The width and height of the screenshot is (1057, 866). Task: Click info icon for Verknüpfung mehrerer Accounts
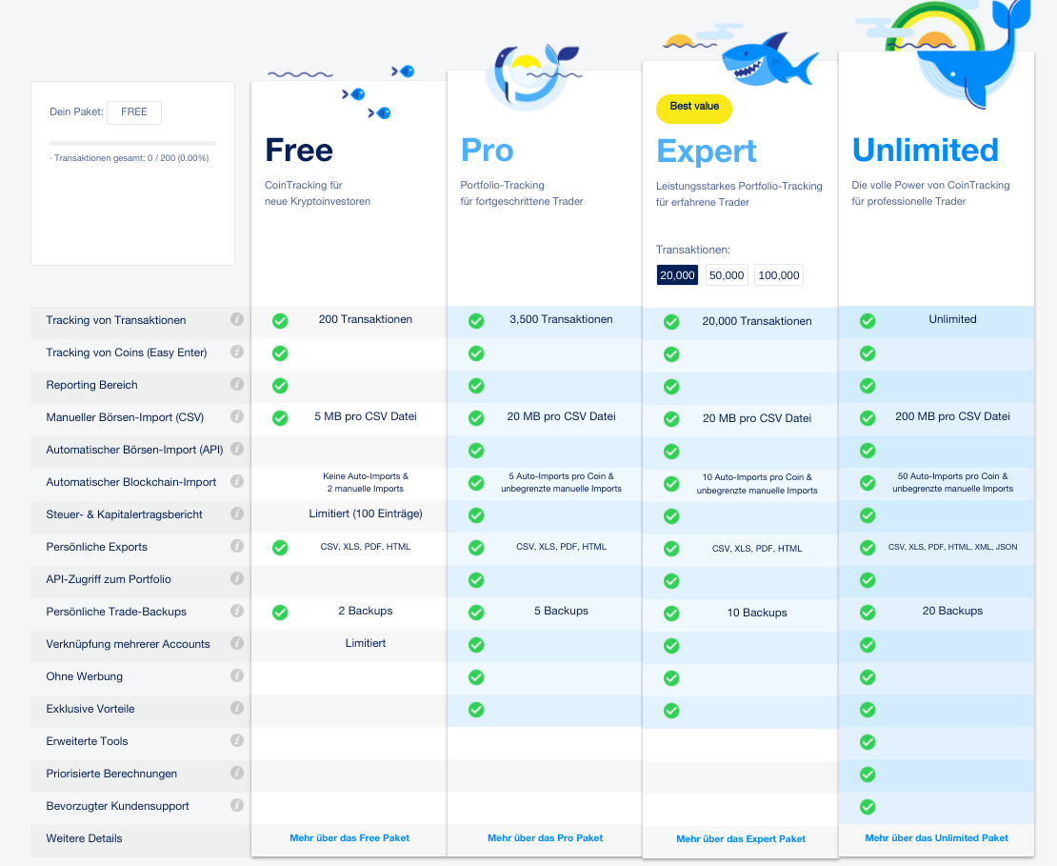(x=236, y=643)
